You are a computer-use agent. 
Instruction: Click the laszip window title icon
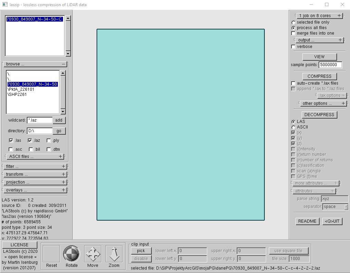[x=5, y=5]
